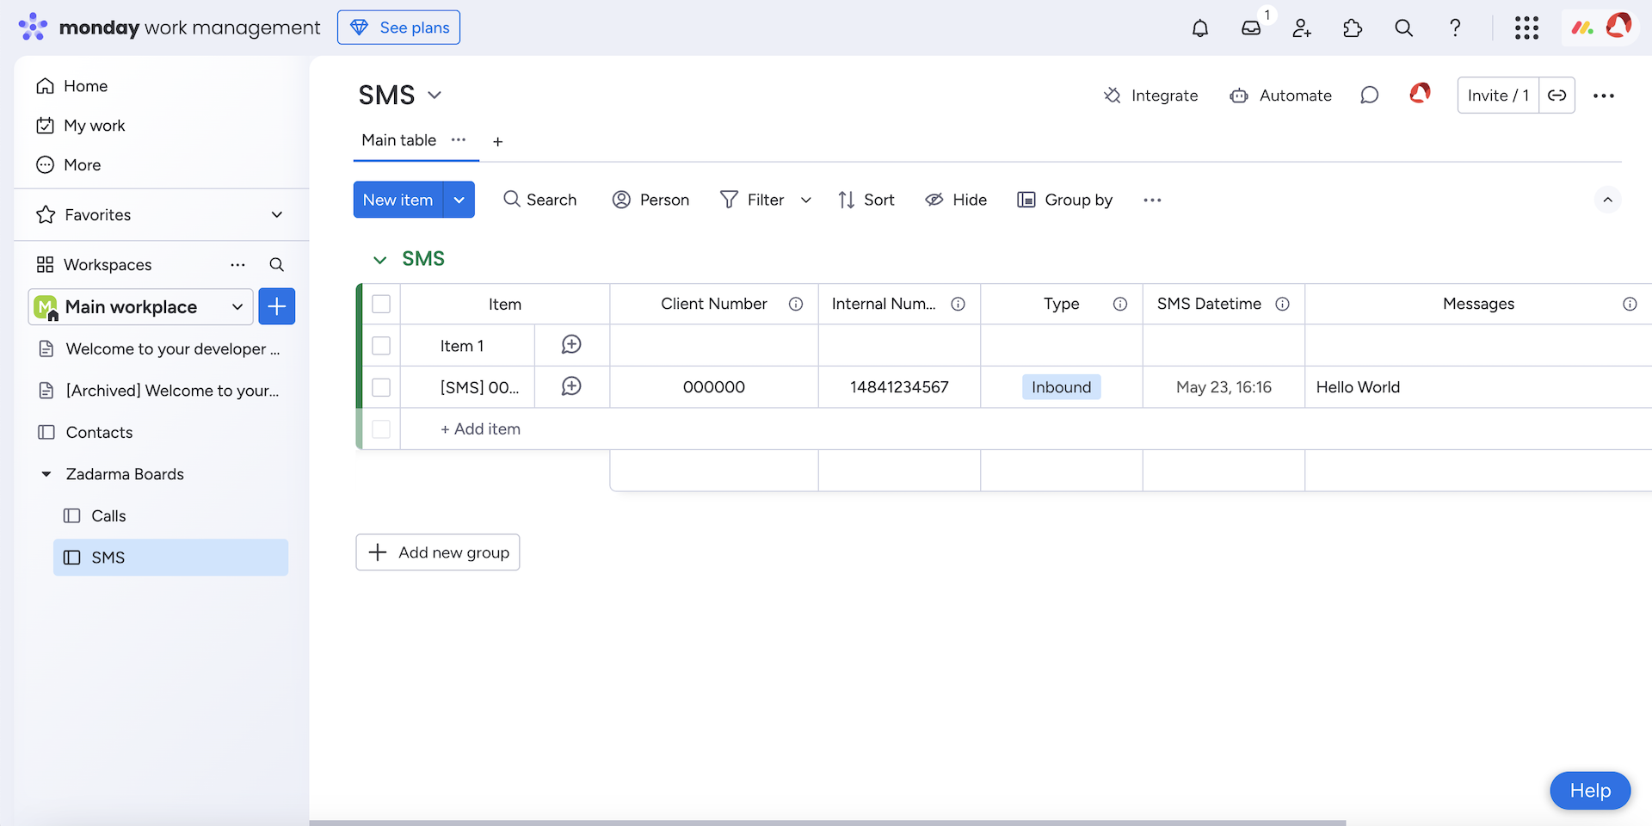Open Main workplace workspace selector
This screenshot has height=826, width=1652.
tap(140, 306)
